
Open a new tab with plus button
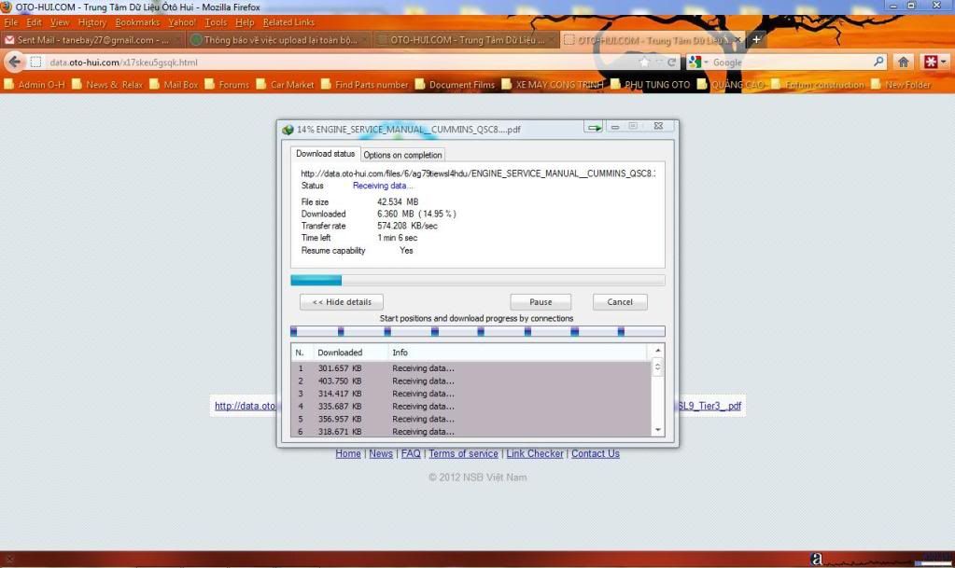[x=756, y=39]
